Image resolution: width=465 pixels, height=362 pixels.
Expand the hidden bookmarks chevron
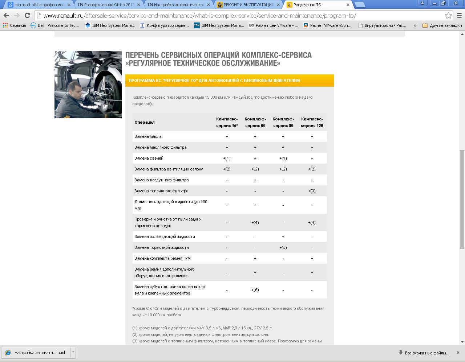[x=415, y=25]
